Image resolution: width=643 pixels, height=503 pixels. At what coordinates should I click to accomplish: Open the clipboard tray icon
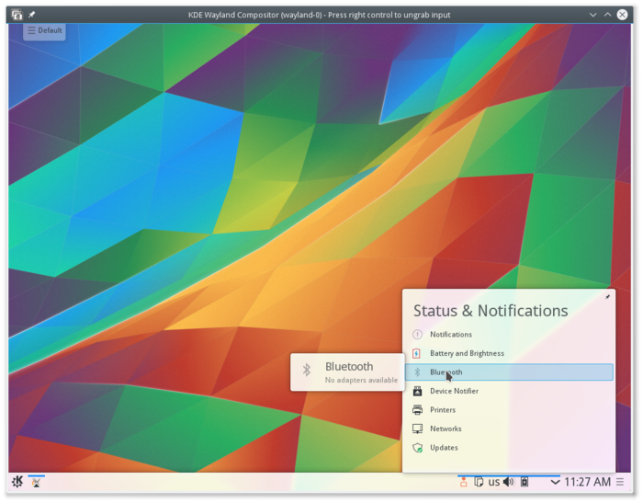[x=479, y=482]
